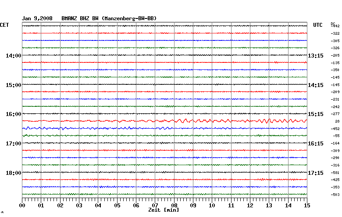This screenshot has height=217, width=342.
Task: Click the x-axis minute label "00"
Action: (22, 206)
